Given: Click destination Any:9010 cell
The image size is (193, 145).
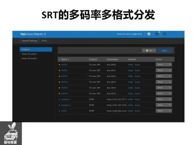Looking at the screenshot, I should [111, 65].
